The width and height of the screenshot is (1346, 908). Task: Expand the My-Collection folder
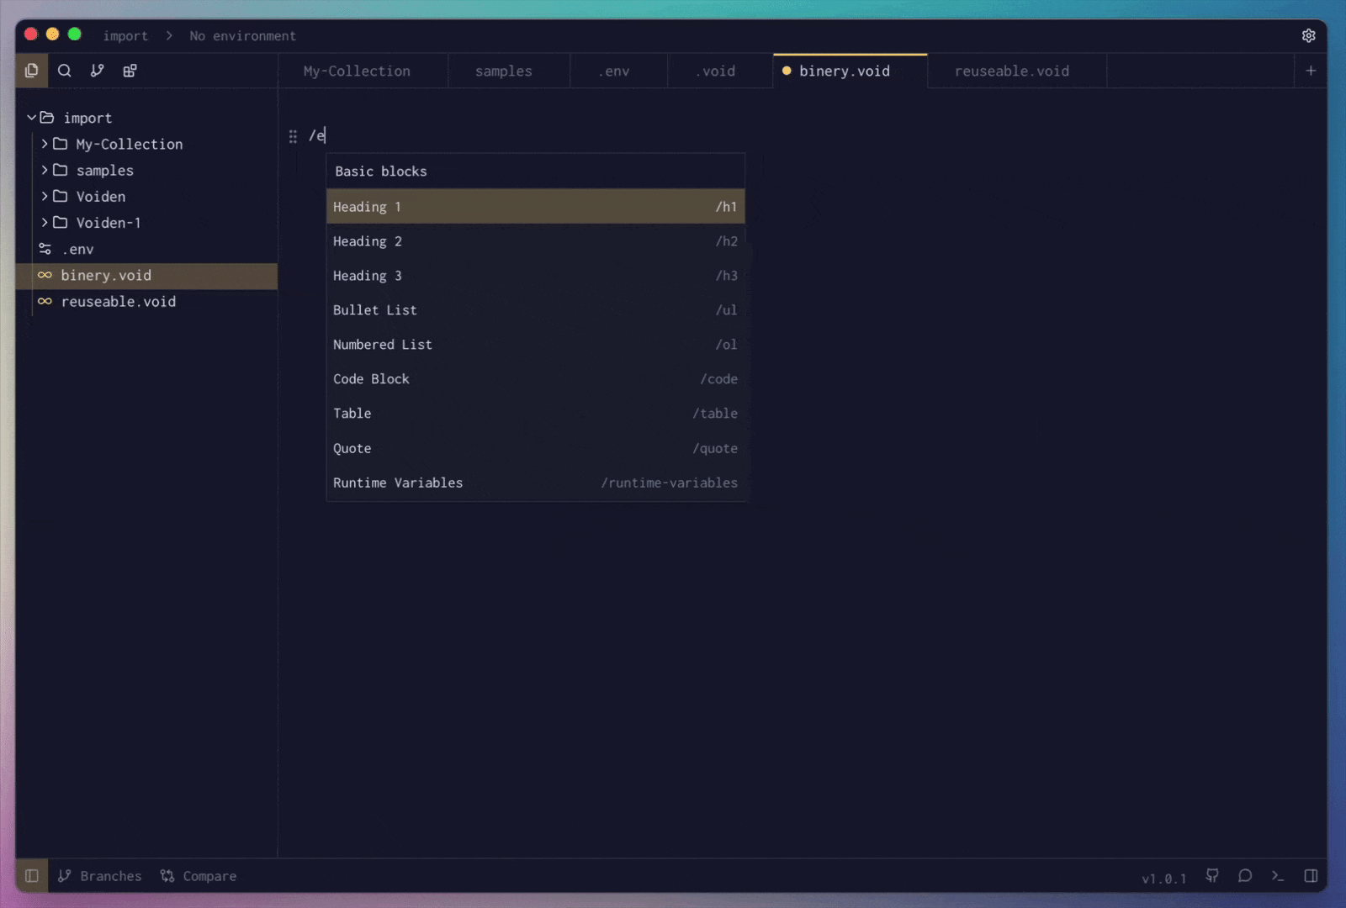[45, 144]
